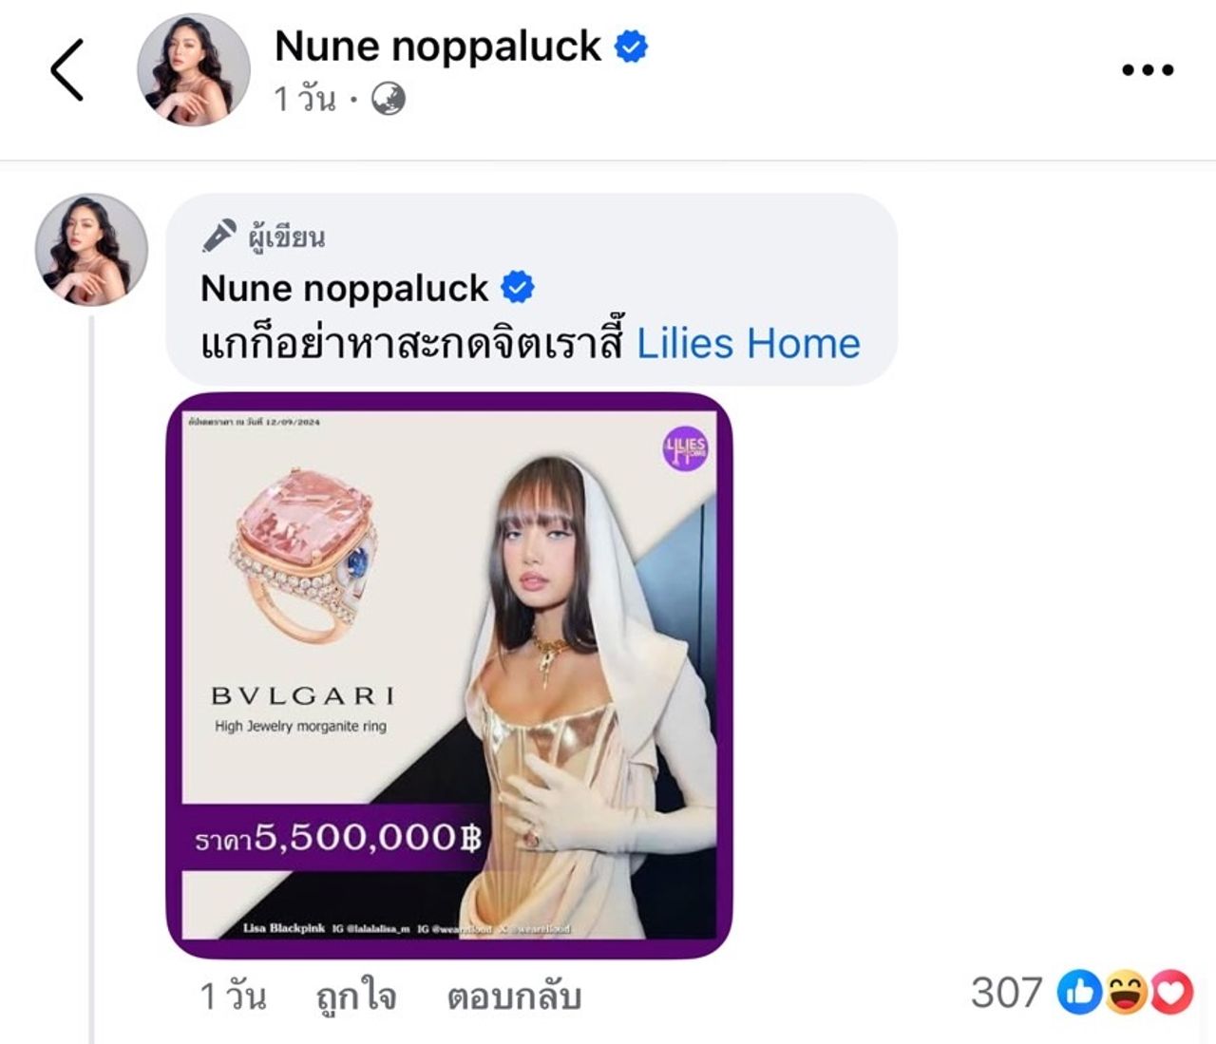Click the 1 วัน post time in header
Viewport: 1216px width, 1044px height.
point(305,99)
